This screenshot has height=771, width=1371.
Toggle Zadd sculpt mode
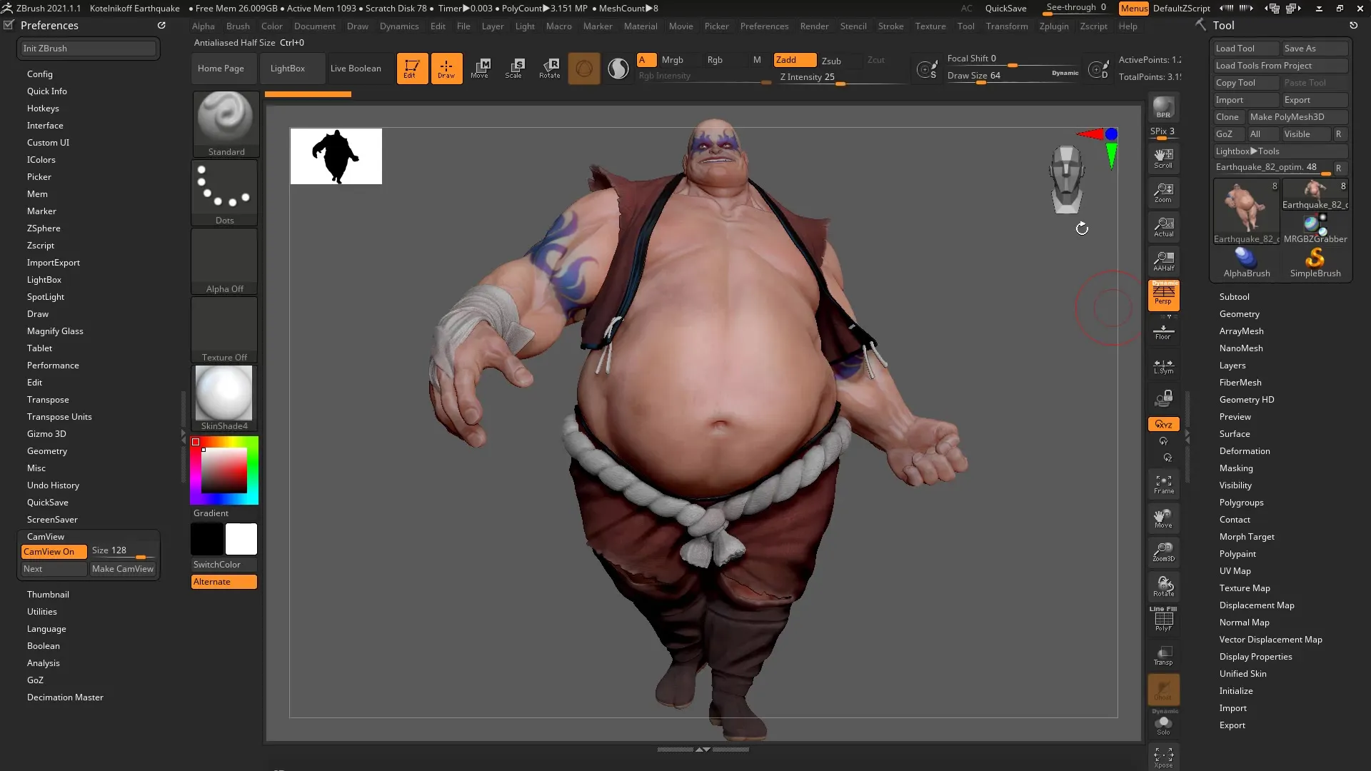pos(795,60)
